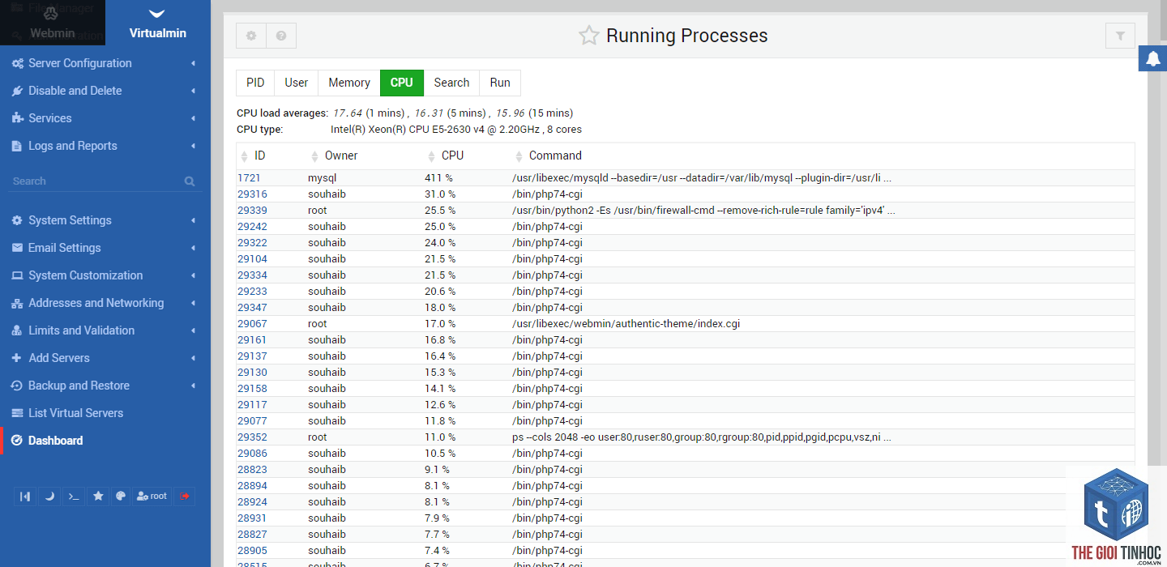Open process 29322 details
Screen dimensions: 1167x567
pyautogui.click(x=252, y=243)
